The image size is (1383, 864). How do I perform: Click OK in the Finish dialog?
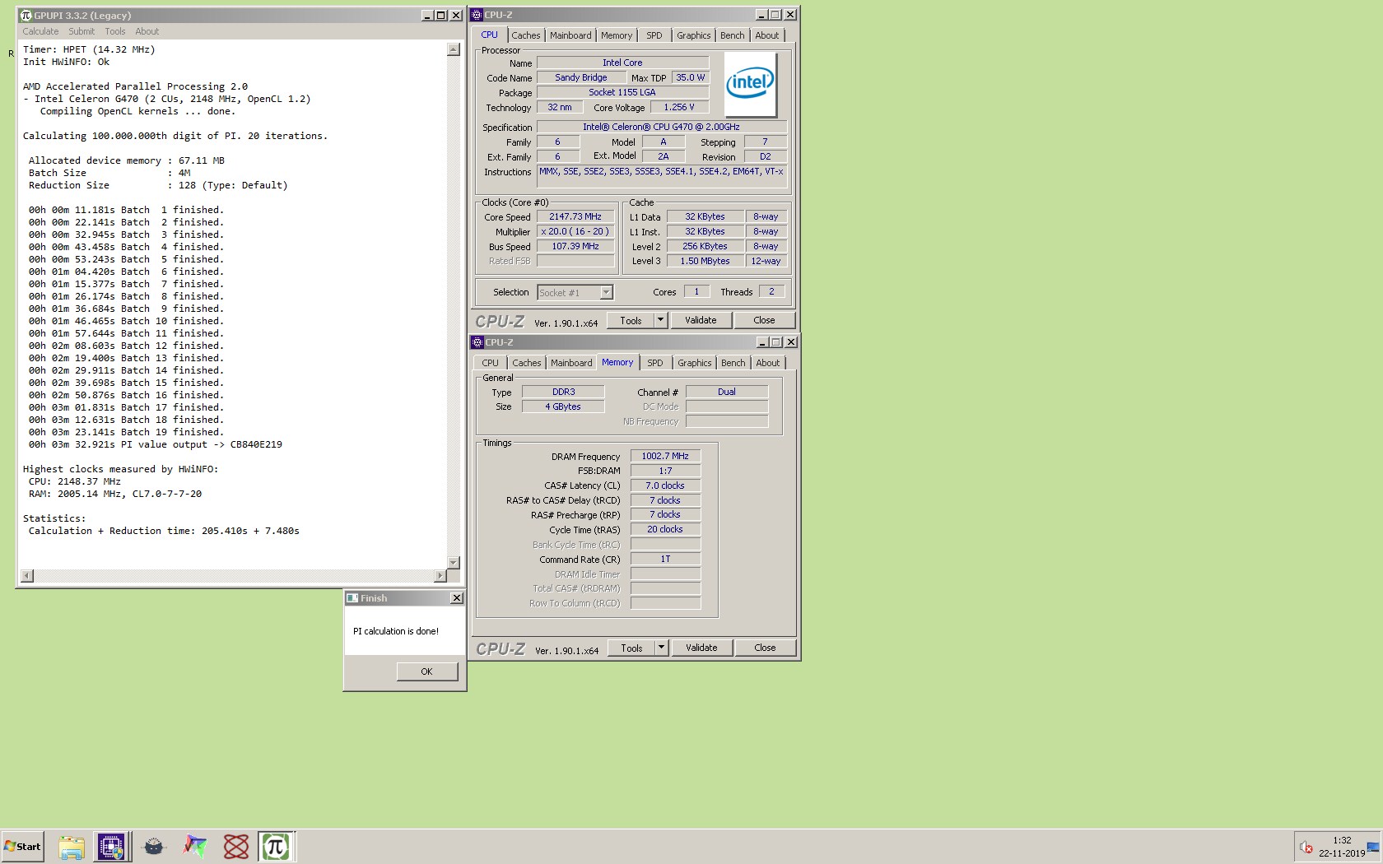click(x=426, y=671)
